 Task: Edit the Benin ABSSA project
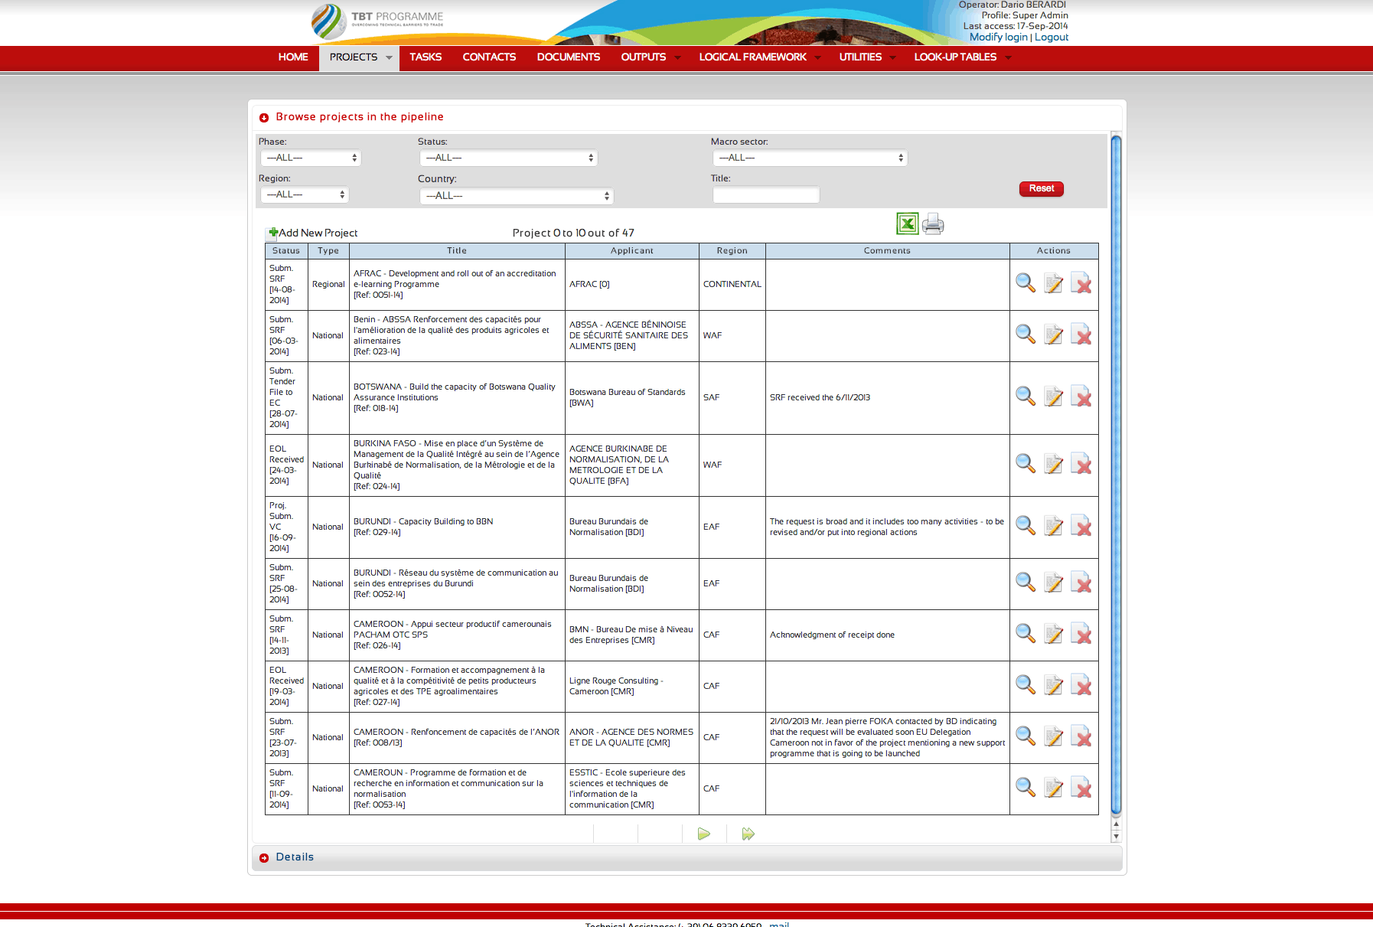coord(1054,335)
